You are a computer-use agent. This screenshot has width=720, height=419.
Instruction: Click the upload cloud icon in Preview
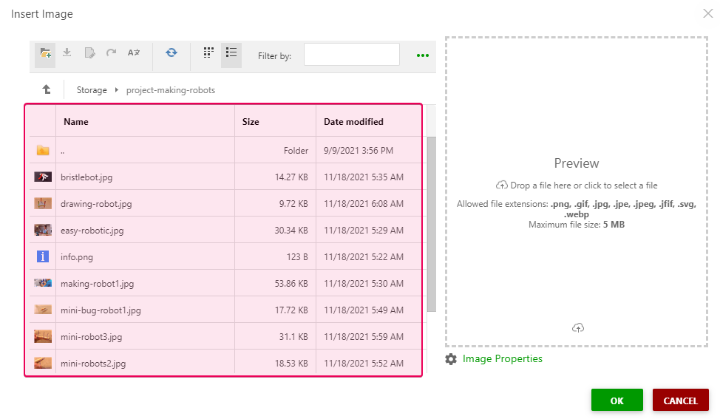(578, 328)
